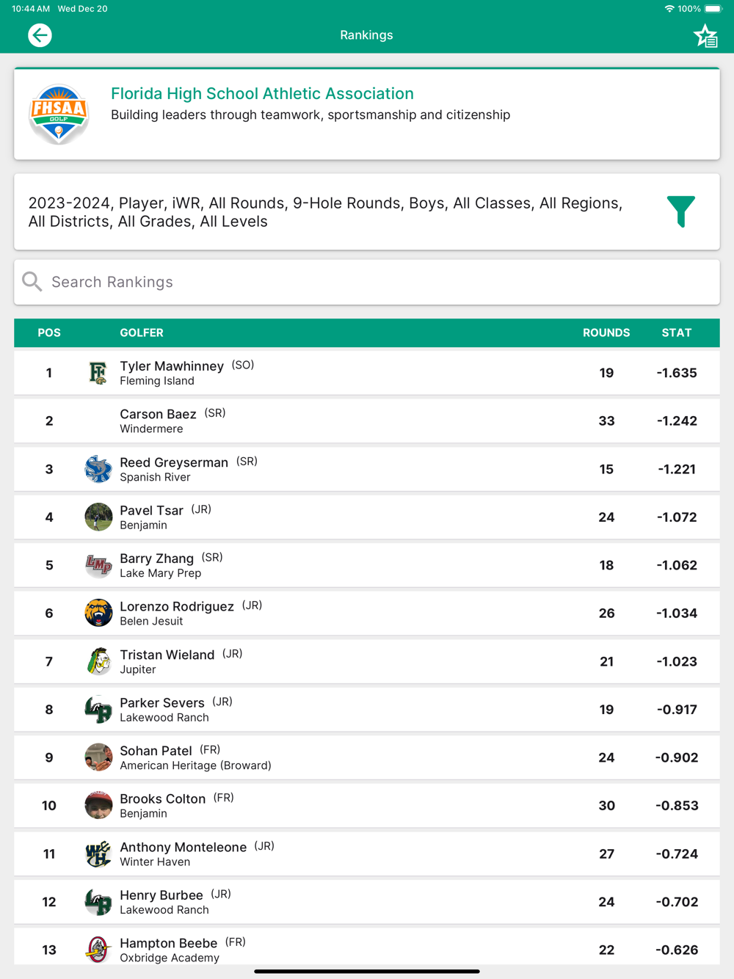This screenshot has width=734, height=979.
Task: Tap the Spanish River team logo
Action: (98, 469)
